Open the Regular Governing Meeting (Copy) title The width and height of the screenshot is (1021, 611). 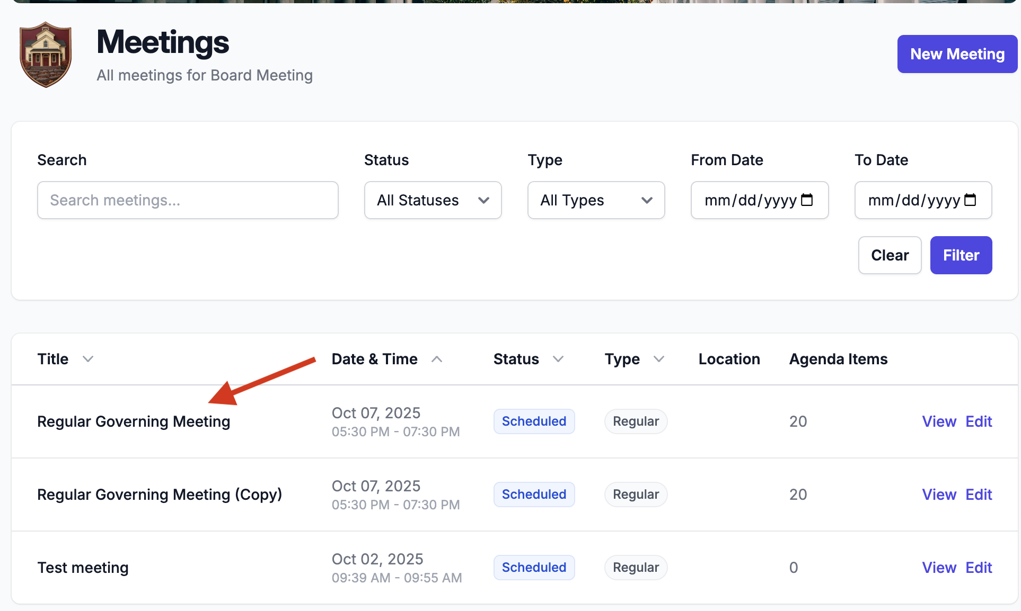tap(160, 495)
